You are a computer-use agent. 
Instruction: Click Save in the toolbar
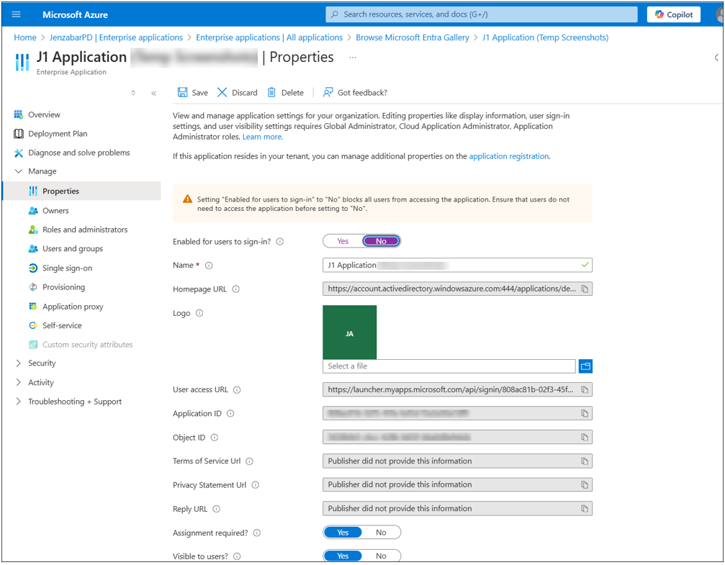coord(193,92)
